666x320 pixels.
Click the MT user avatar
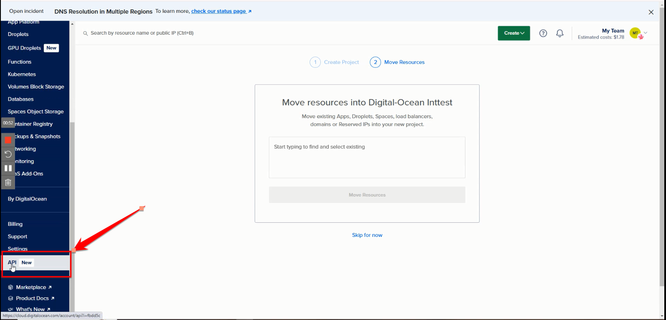(x=635, y=33)
